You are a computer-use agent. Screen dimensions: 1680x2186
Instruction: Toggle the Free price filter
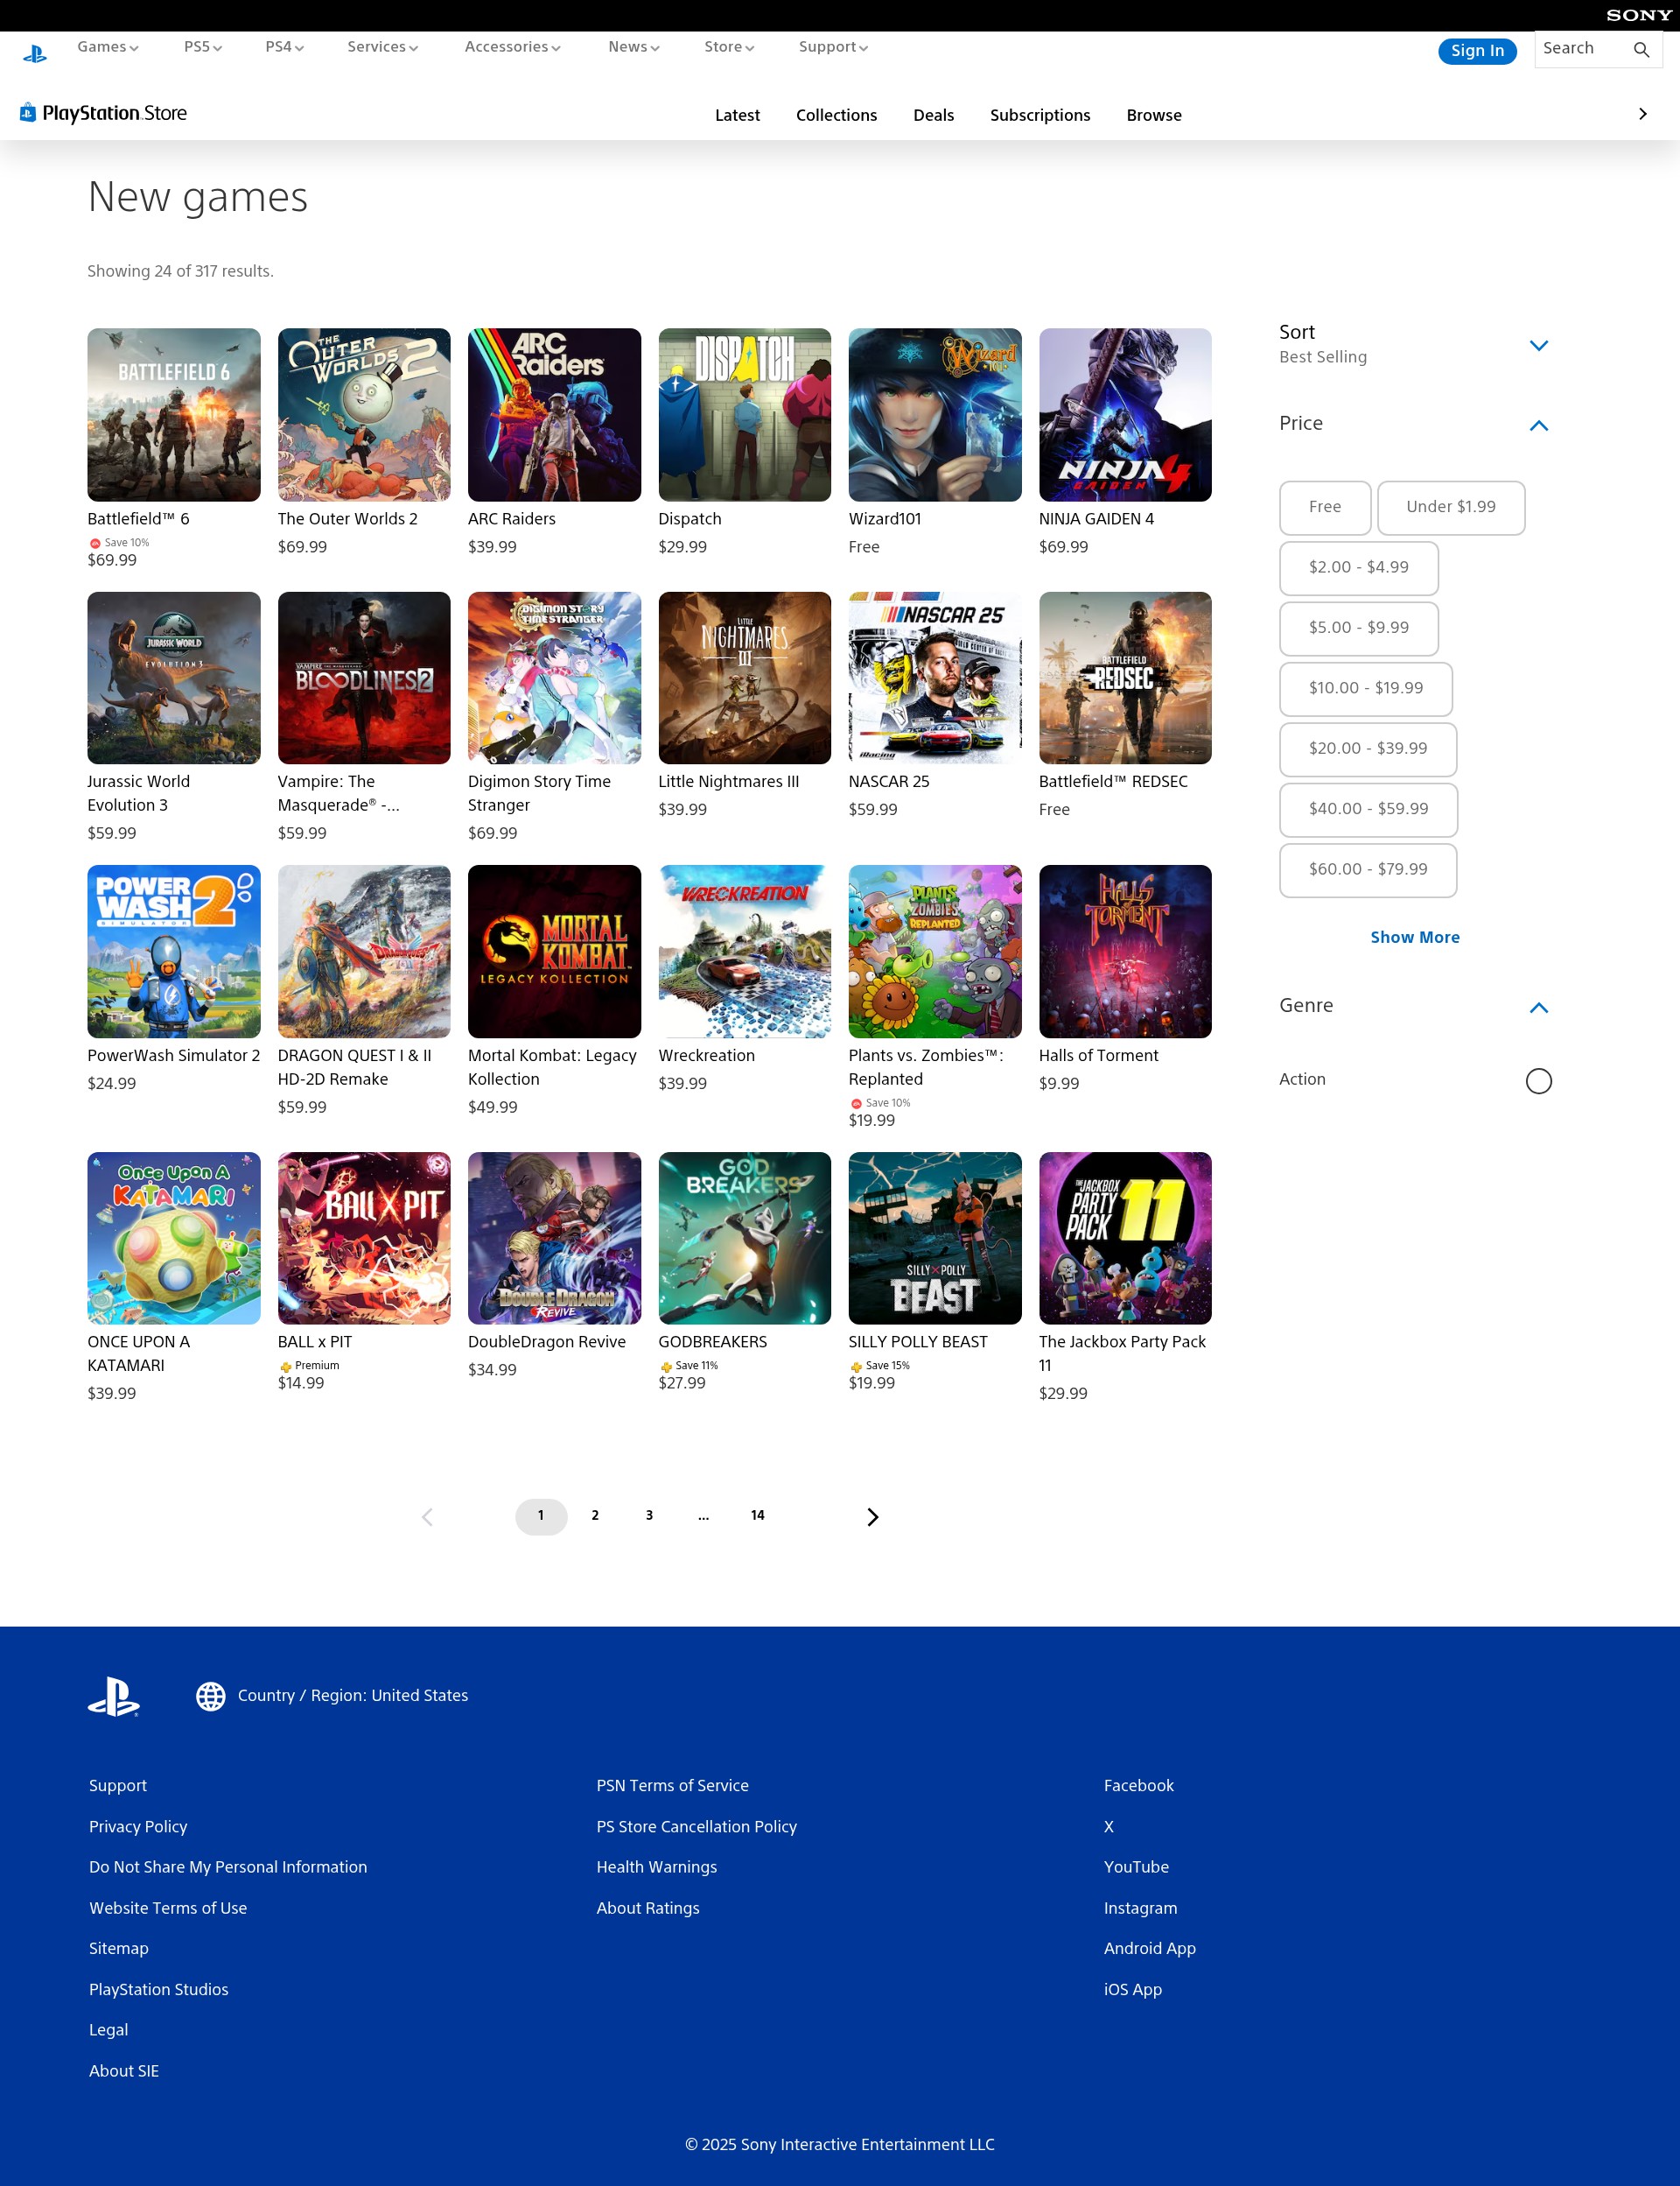pyautogui.click(x=1325, y=507)
